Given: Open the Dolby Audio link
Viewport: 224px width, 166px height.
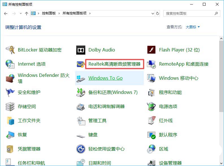Looking at the screenshot, I should (x=102, y=50).
